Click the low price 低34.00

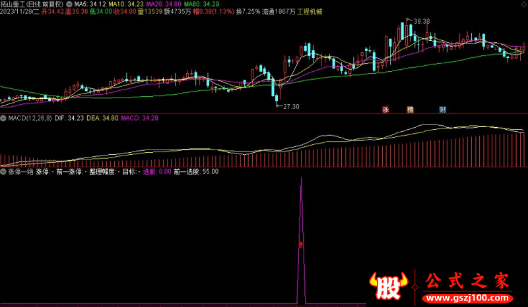tap(101, 12)
